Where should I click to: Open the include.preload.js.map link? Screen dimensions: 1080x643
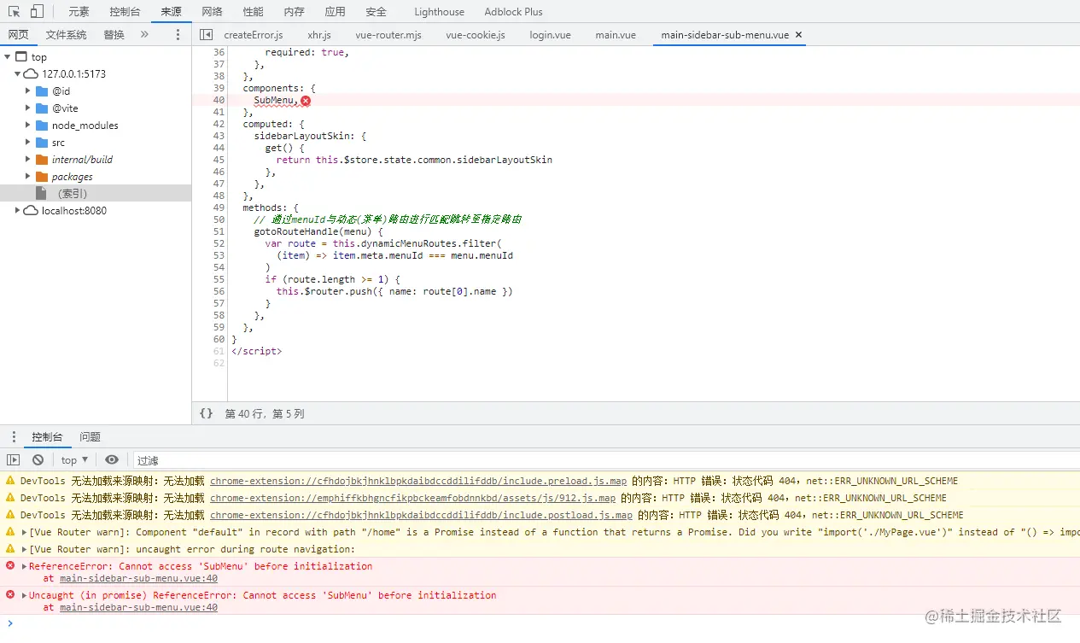click(418, 481)
